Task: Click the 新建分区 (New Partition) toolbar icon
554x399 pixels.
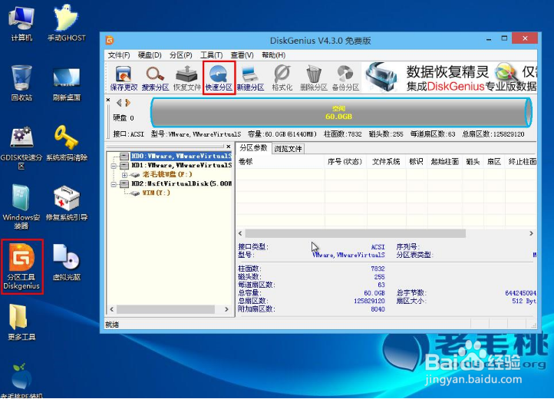Action: [250, 78]
